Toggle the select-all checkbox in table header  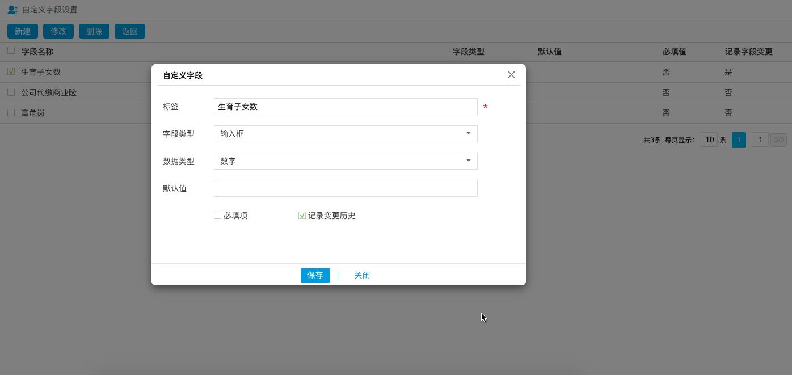click(11, 51)
